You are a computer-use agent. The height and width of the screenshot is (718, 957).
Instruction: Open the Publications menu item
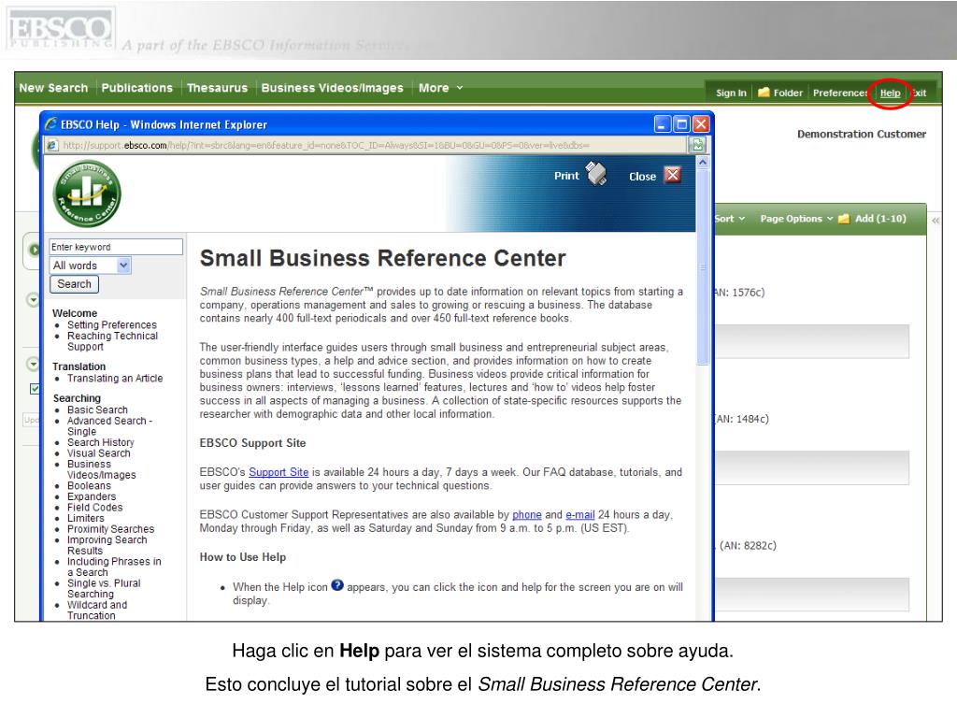136,88
